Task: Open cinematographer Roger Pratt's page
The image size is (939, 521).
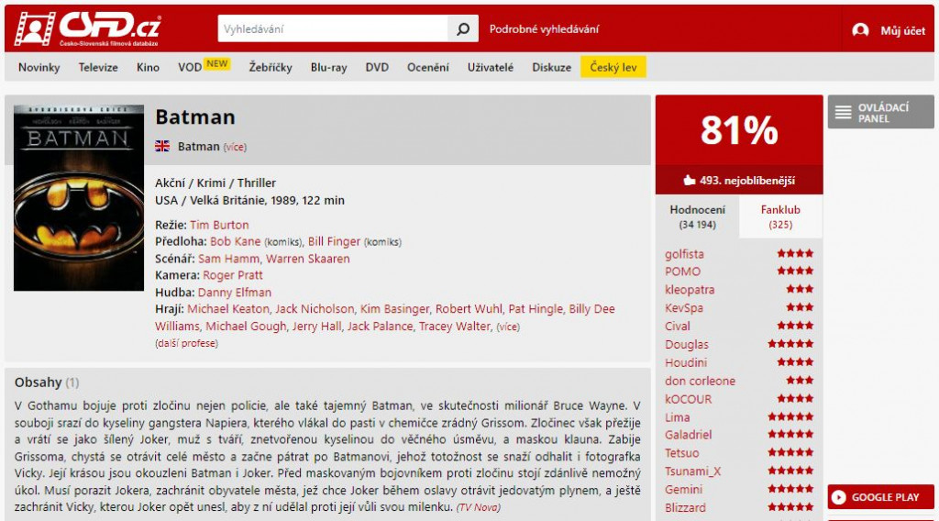Action: [x=233, y=275]
